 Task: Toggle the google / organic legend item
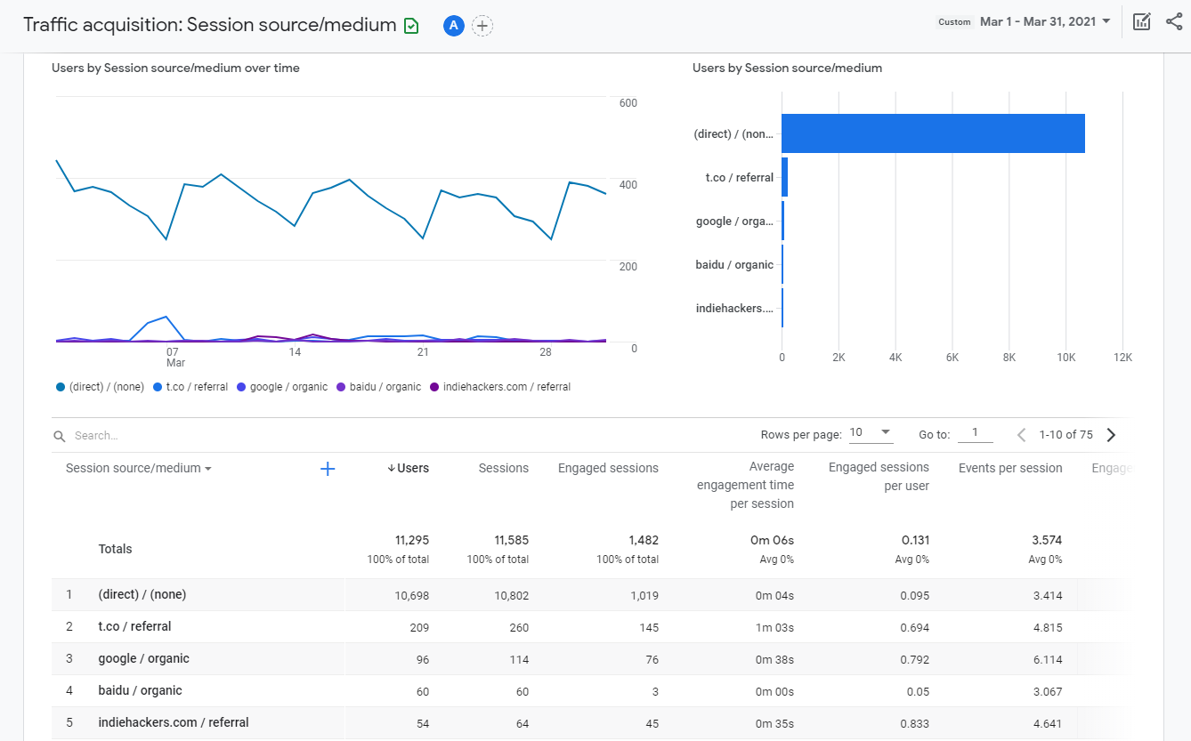click(282, 387)
